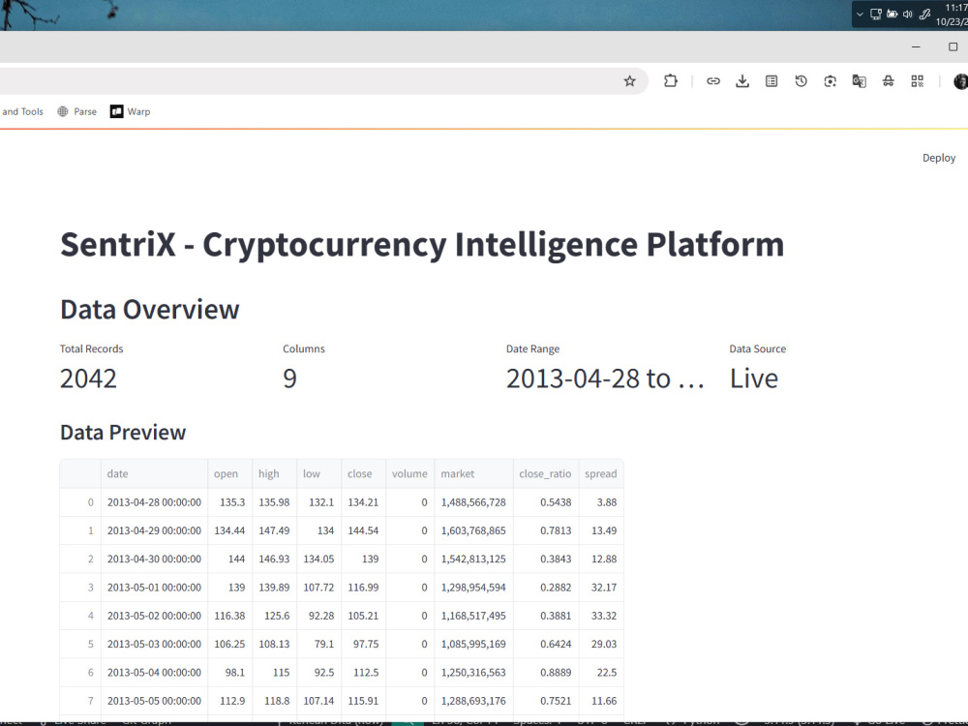Screen dimensions: 968x726
Task: Click the incognito hat-and-glasses icon
Action: 889,81
